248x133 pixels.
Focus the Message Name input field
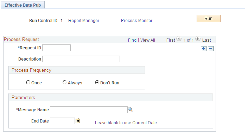click(89, 110)
